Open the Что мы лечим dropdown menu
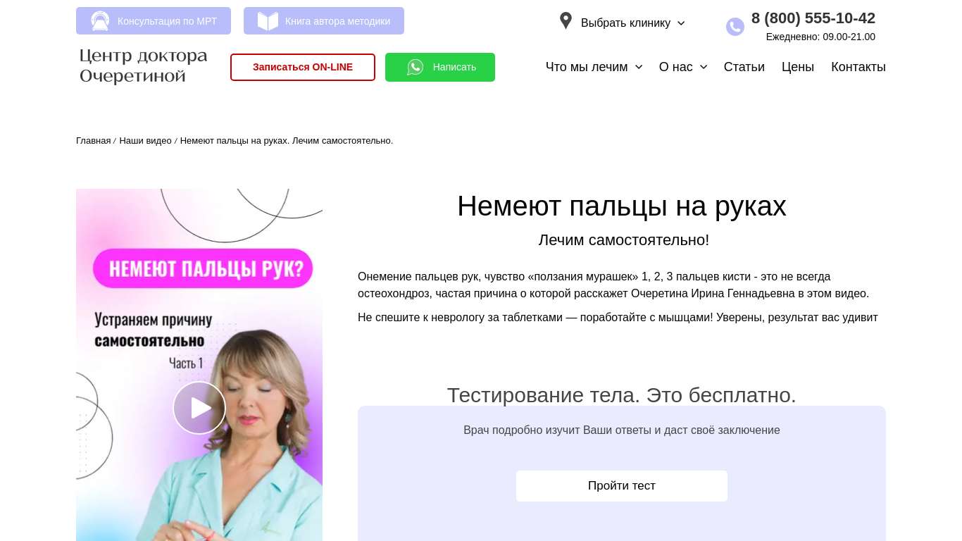This screenshot has height=541, width=962. [x=594, y=67]
